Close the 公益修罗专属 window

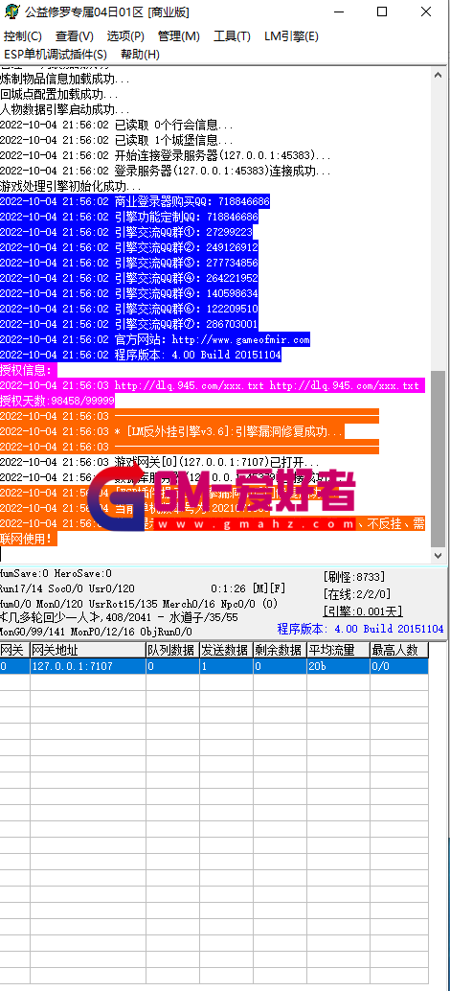(x=426, y=12)
